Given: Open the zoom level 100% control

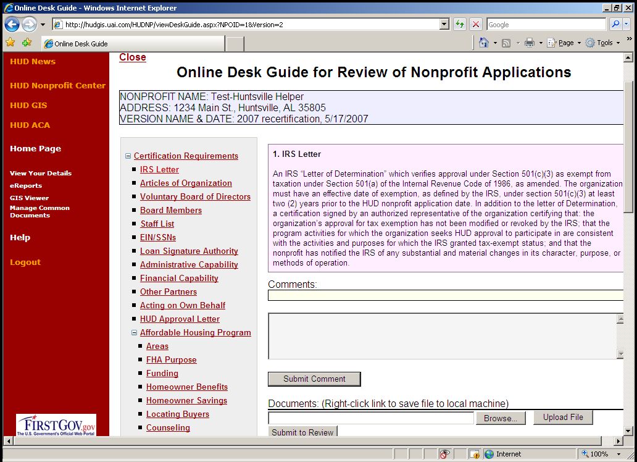Looking at the screenshot, I should (x=597, y=454).
